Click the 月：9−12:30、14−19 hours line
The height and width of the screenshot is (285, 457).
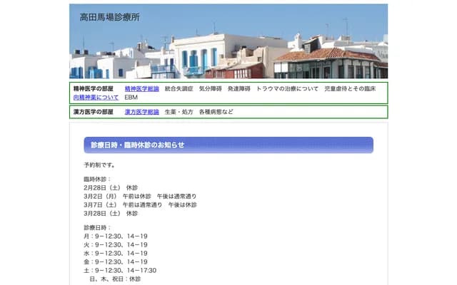[116, 236]
